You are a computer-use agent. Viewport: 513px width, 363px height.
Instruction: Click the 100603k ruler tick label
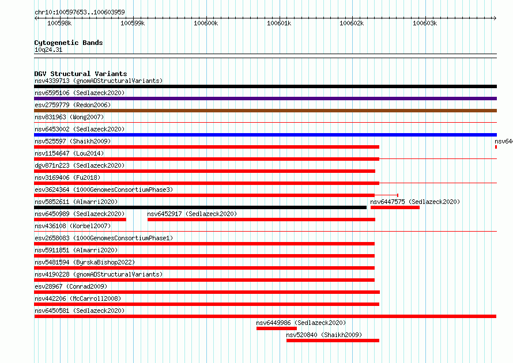(425, 23)
